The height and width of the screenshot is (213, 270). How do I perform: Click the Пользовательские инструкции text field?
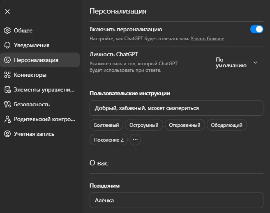click(176, 108)
